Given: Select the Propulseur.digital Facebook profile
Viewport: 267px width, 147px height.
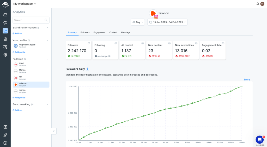Looking at the screenshot, I should [x=31, y=45].
